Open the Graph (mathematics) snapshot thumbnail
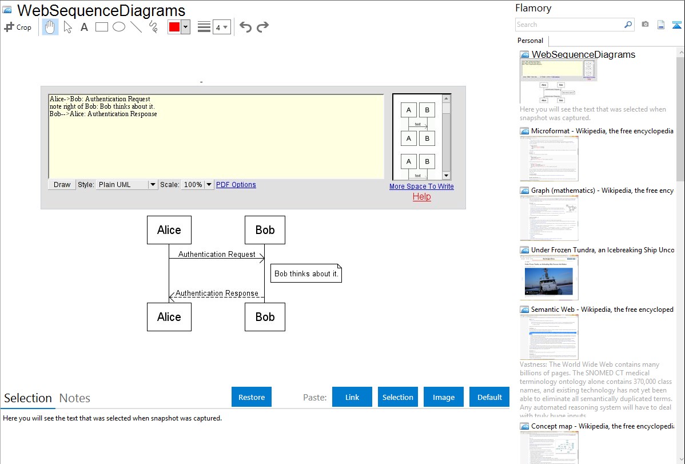This screenshot has width=685, height=464. pyautogui.click(x=549, y=218)
